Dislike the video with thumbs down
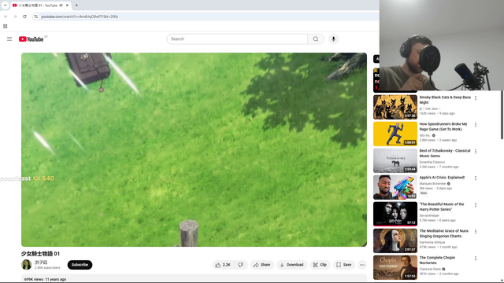 pyautogui.click(x=241, y=265)
